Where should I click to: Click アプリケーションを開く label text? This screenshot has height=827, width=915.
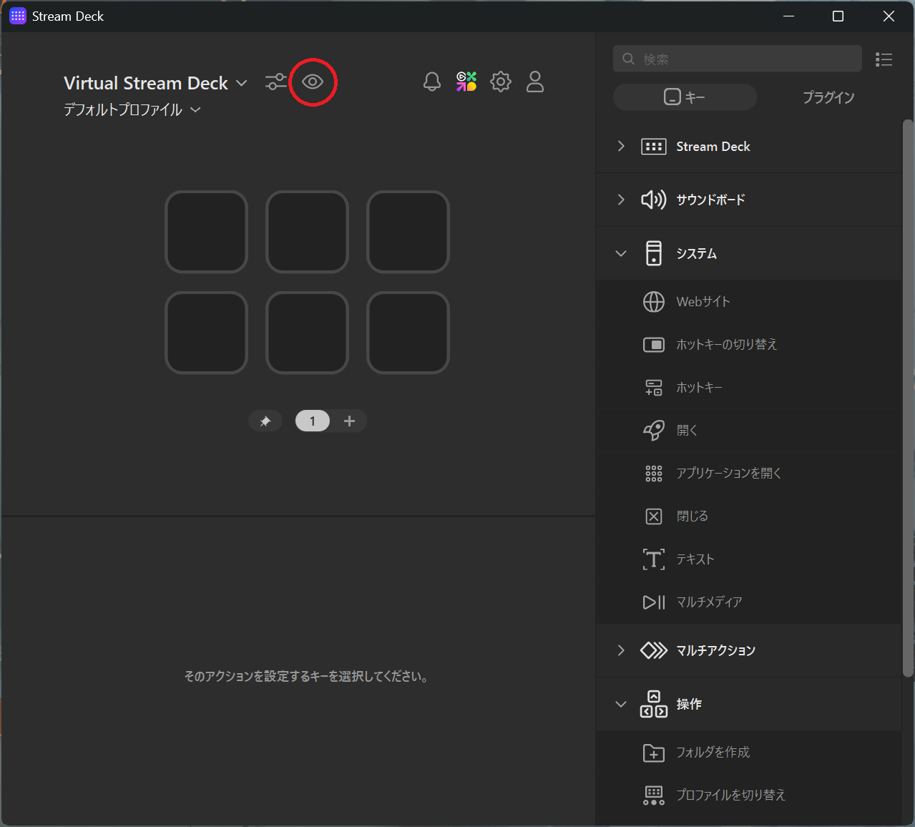729,474
